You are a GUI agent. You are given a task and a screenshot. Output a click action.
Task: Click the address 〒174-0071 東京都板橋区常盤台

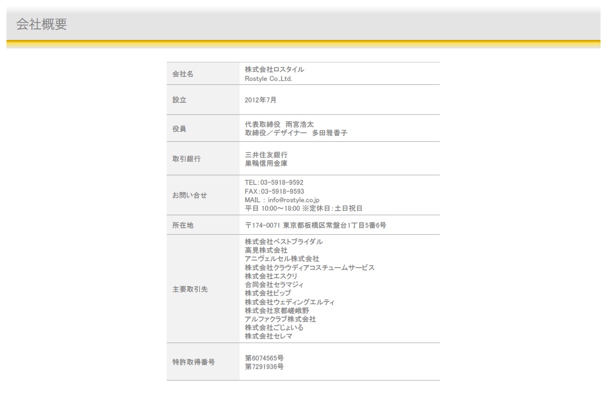point(315,225)
